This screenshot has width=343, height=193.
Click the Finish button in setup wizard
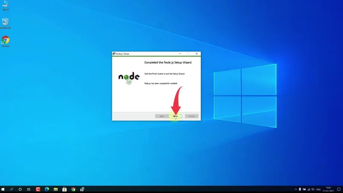176,116
